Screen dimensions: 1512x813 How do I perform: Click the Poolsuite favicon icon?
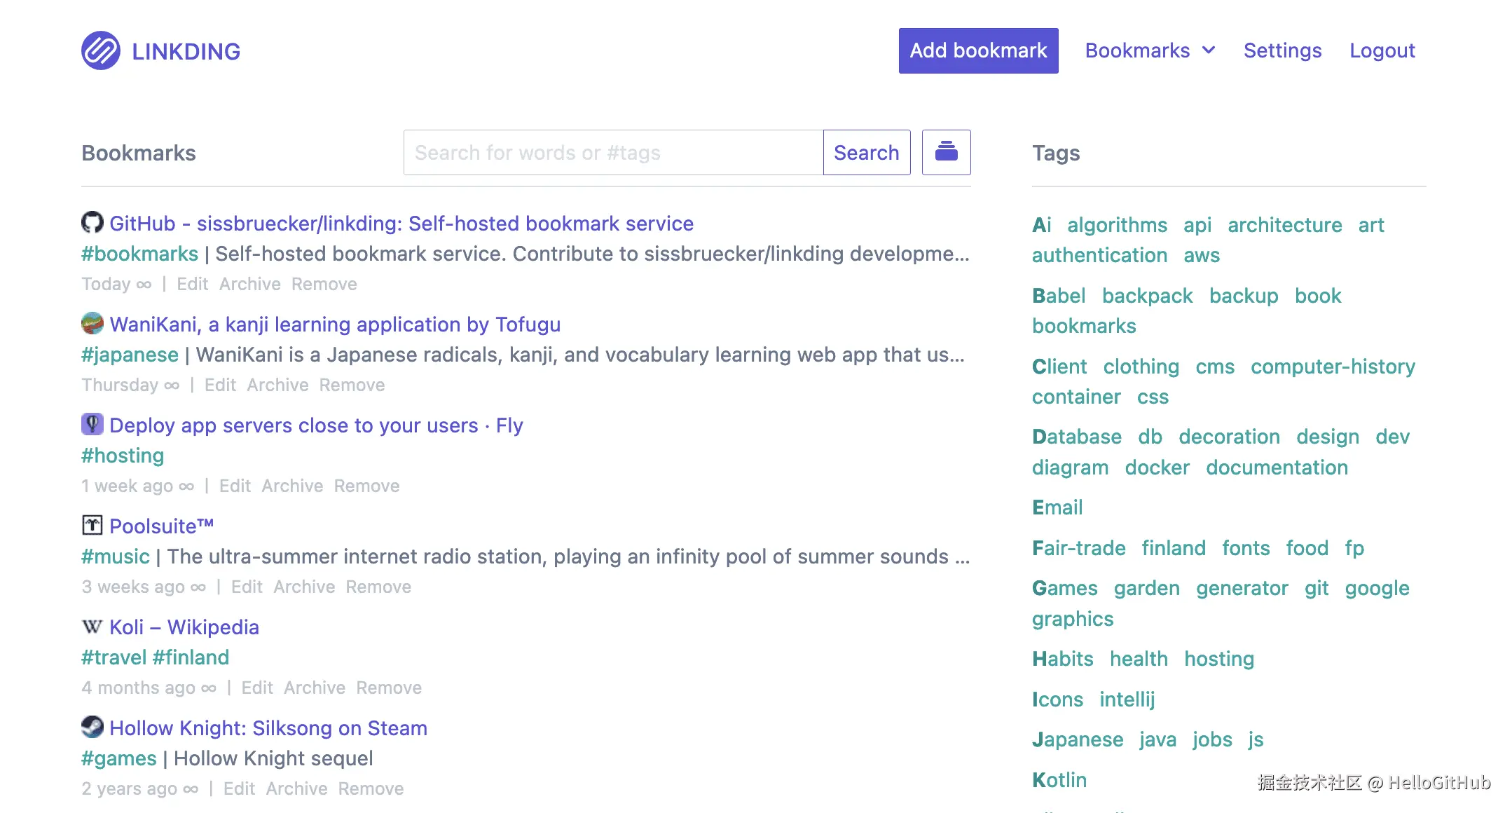point(92,526)
